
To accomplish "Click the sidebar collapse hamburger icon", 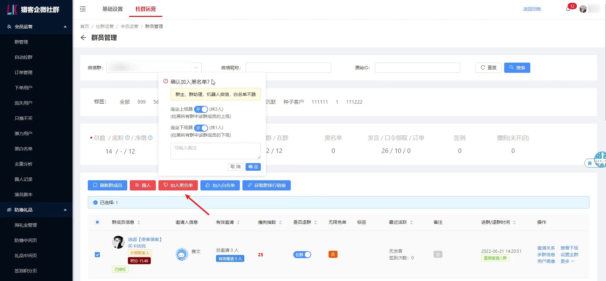I will [x=83, y=9].
